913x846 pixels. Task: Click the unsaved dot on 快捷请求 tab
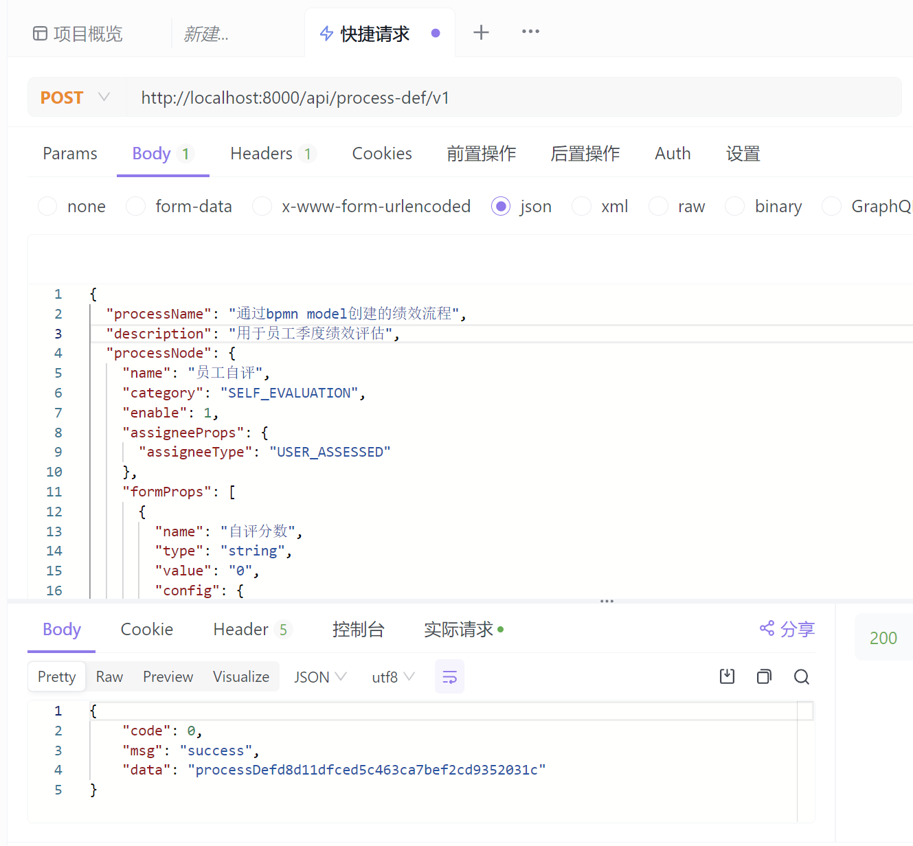click(x=436, y=33)
